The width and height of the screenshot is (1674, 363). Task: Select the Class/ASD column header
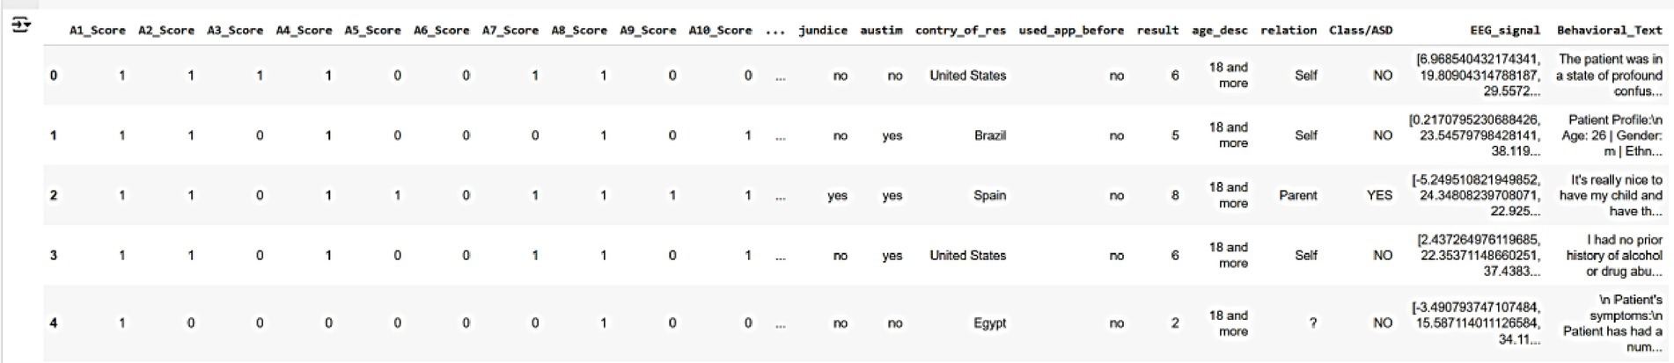1361,30
